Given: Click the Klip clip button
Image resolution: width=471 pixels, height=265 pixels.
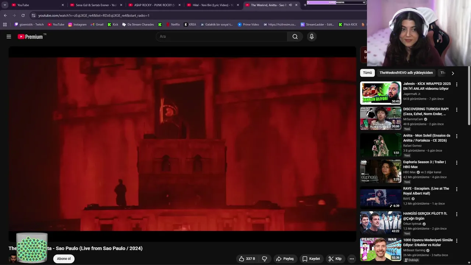Looking at the screenshot, I should [335, 259].
